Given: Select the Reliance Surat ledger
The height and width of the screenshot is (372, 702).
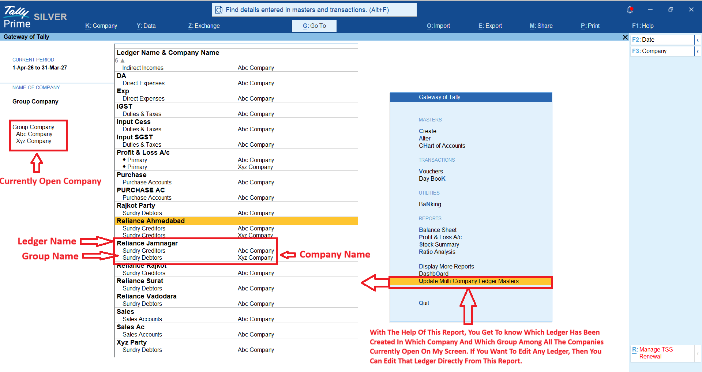Looking at the screenshot, I should pos(140,281).
